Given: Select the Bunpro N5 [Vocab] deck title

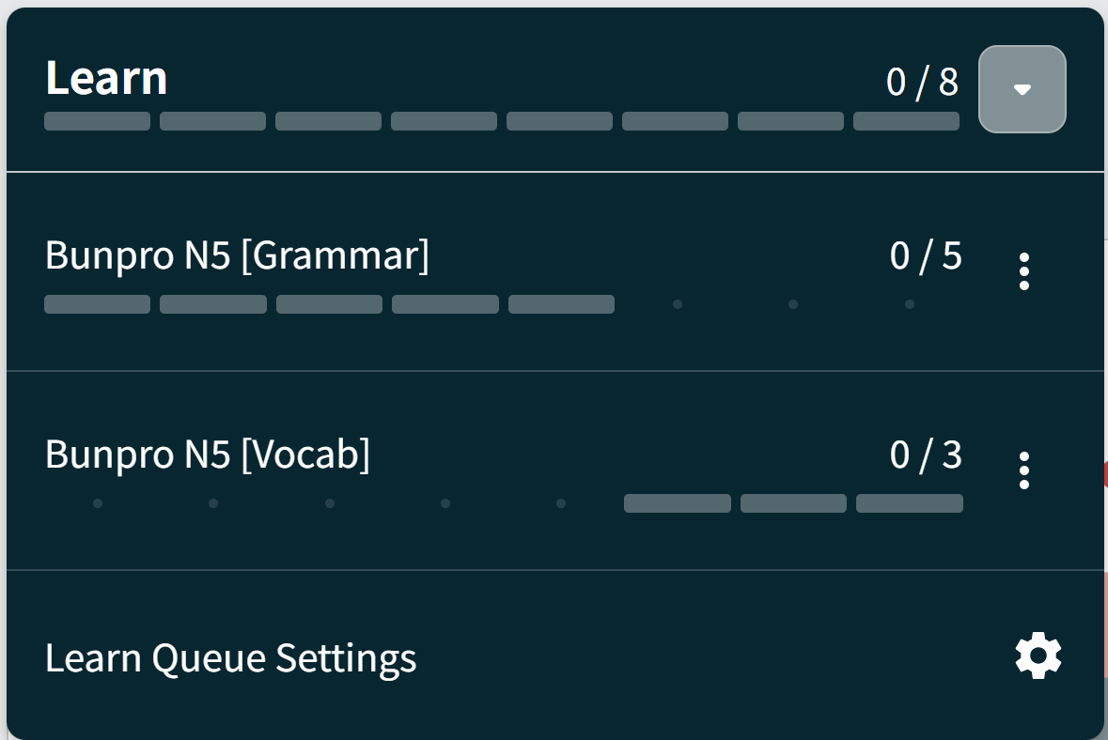Looking at the screenshot, I should [208, 455].
